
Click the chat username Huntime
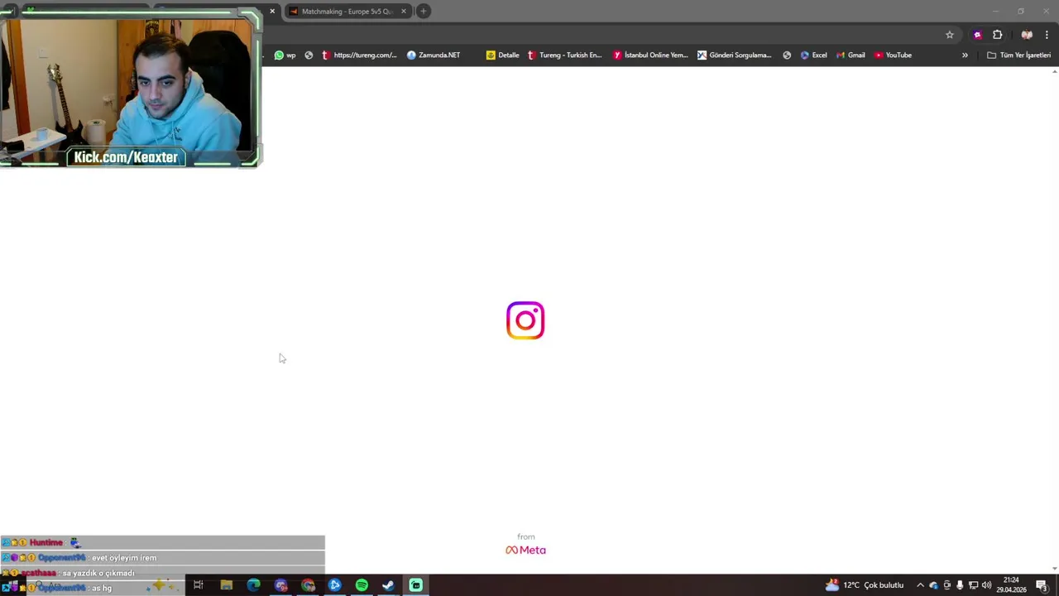pyautogui.click(x=46, y=543)
